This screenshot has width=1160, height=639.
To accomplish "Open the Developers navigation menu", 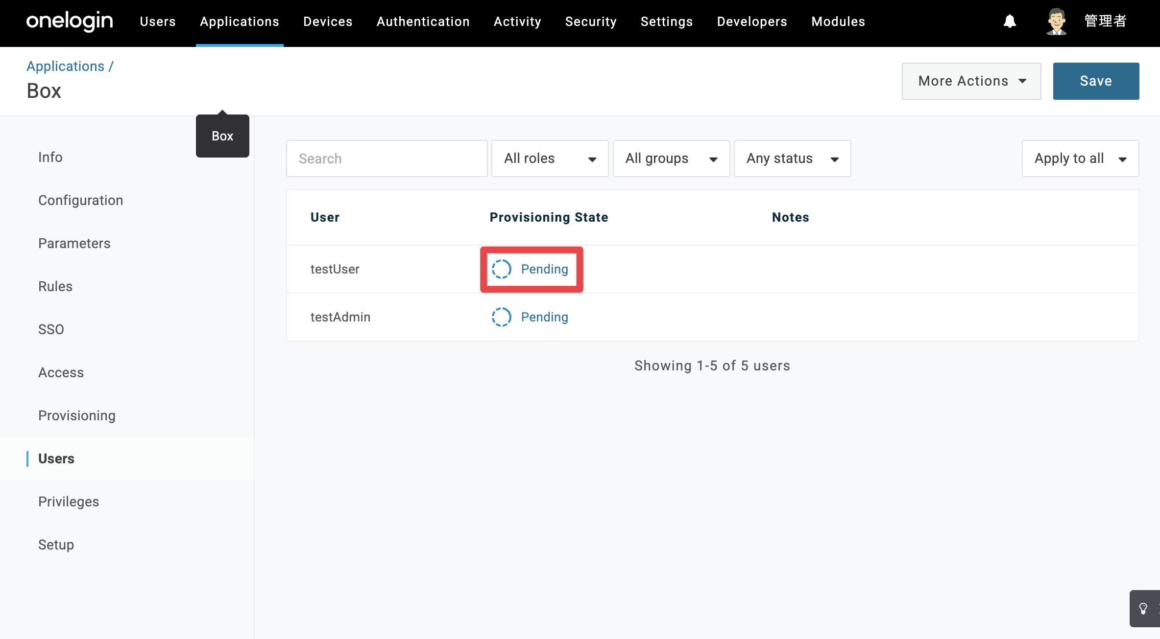I will (x=752, y=22).
